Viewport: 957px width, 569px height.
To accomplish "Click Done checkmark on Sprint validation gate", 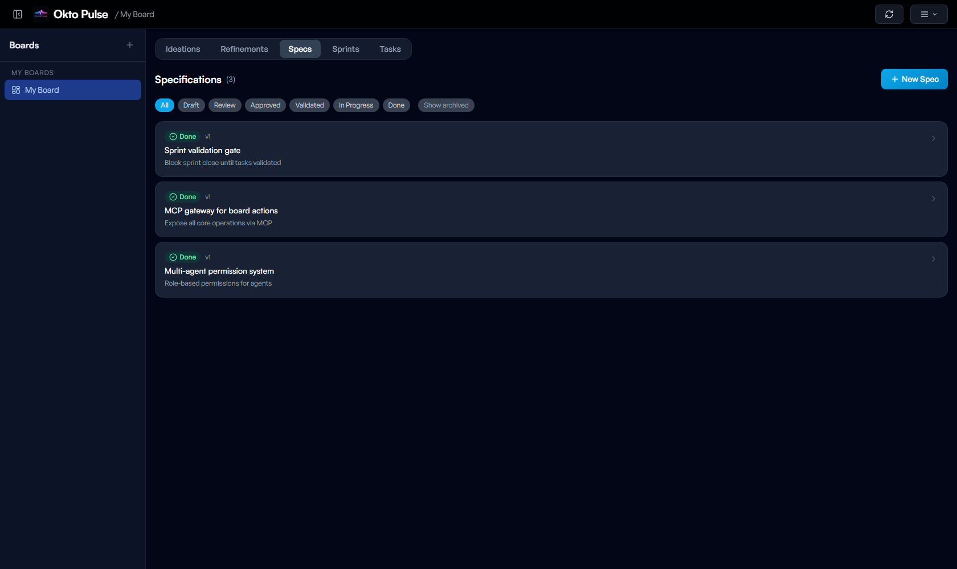I will (x=173, y=137).
